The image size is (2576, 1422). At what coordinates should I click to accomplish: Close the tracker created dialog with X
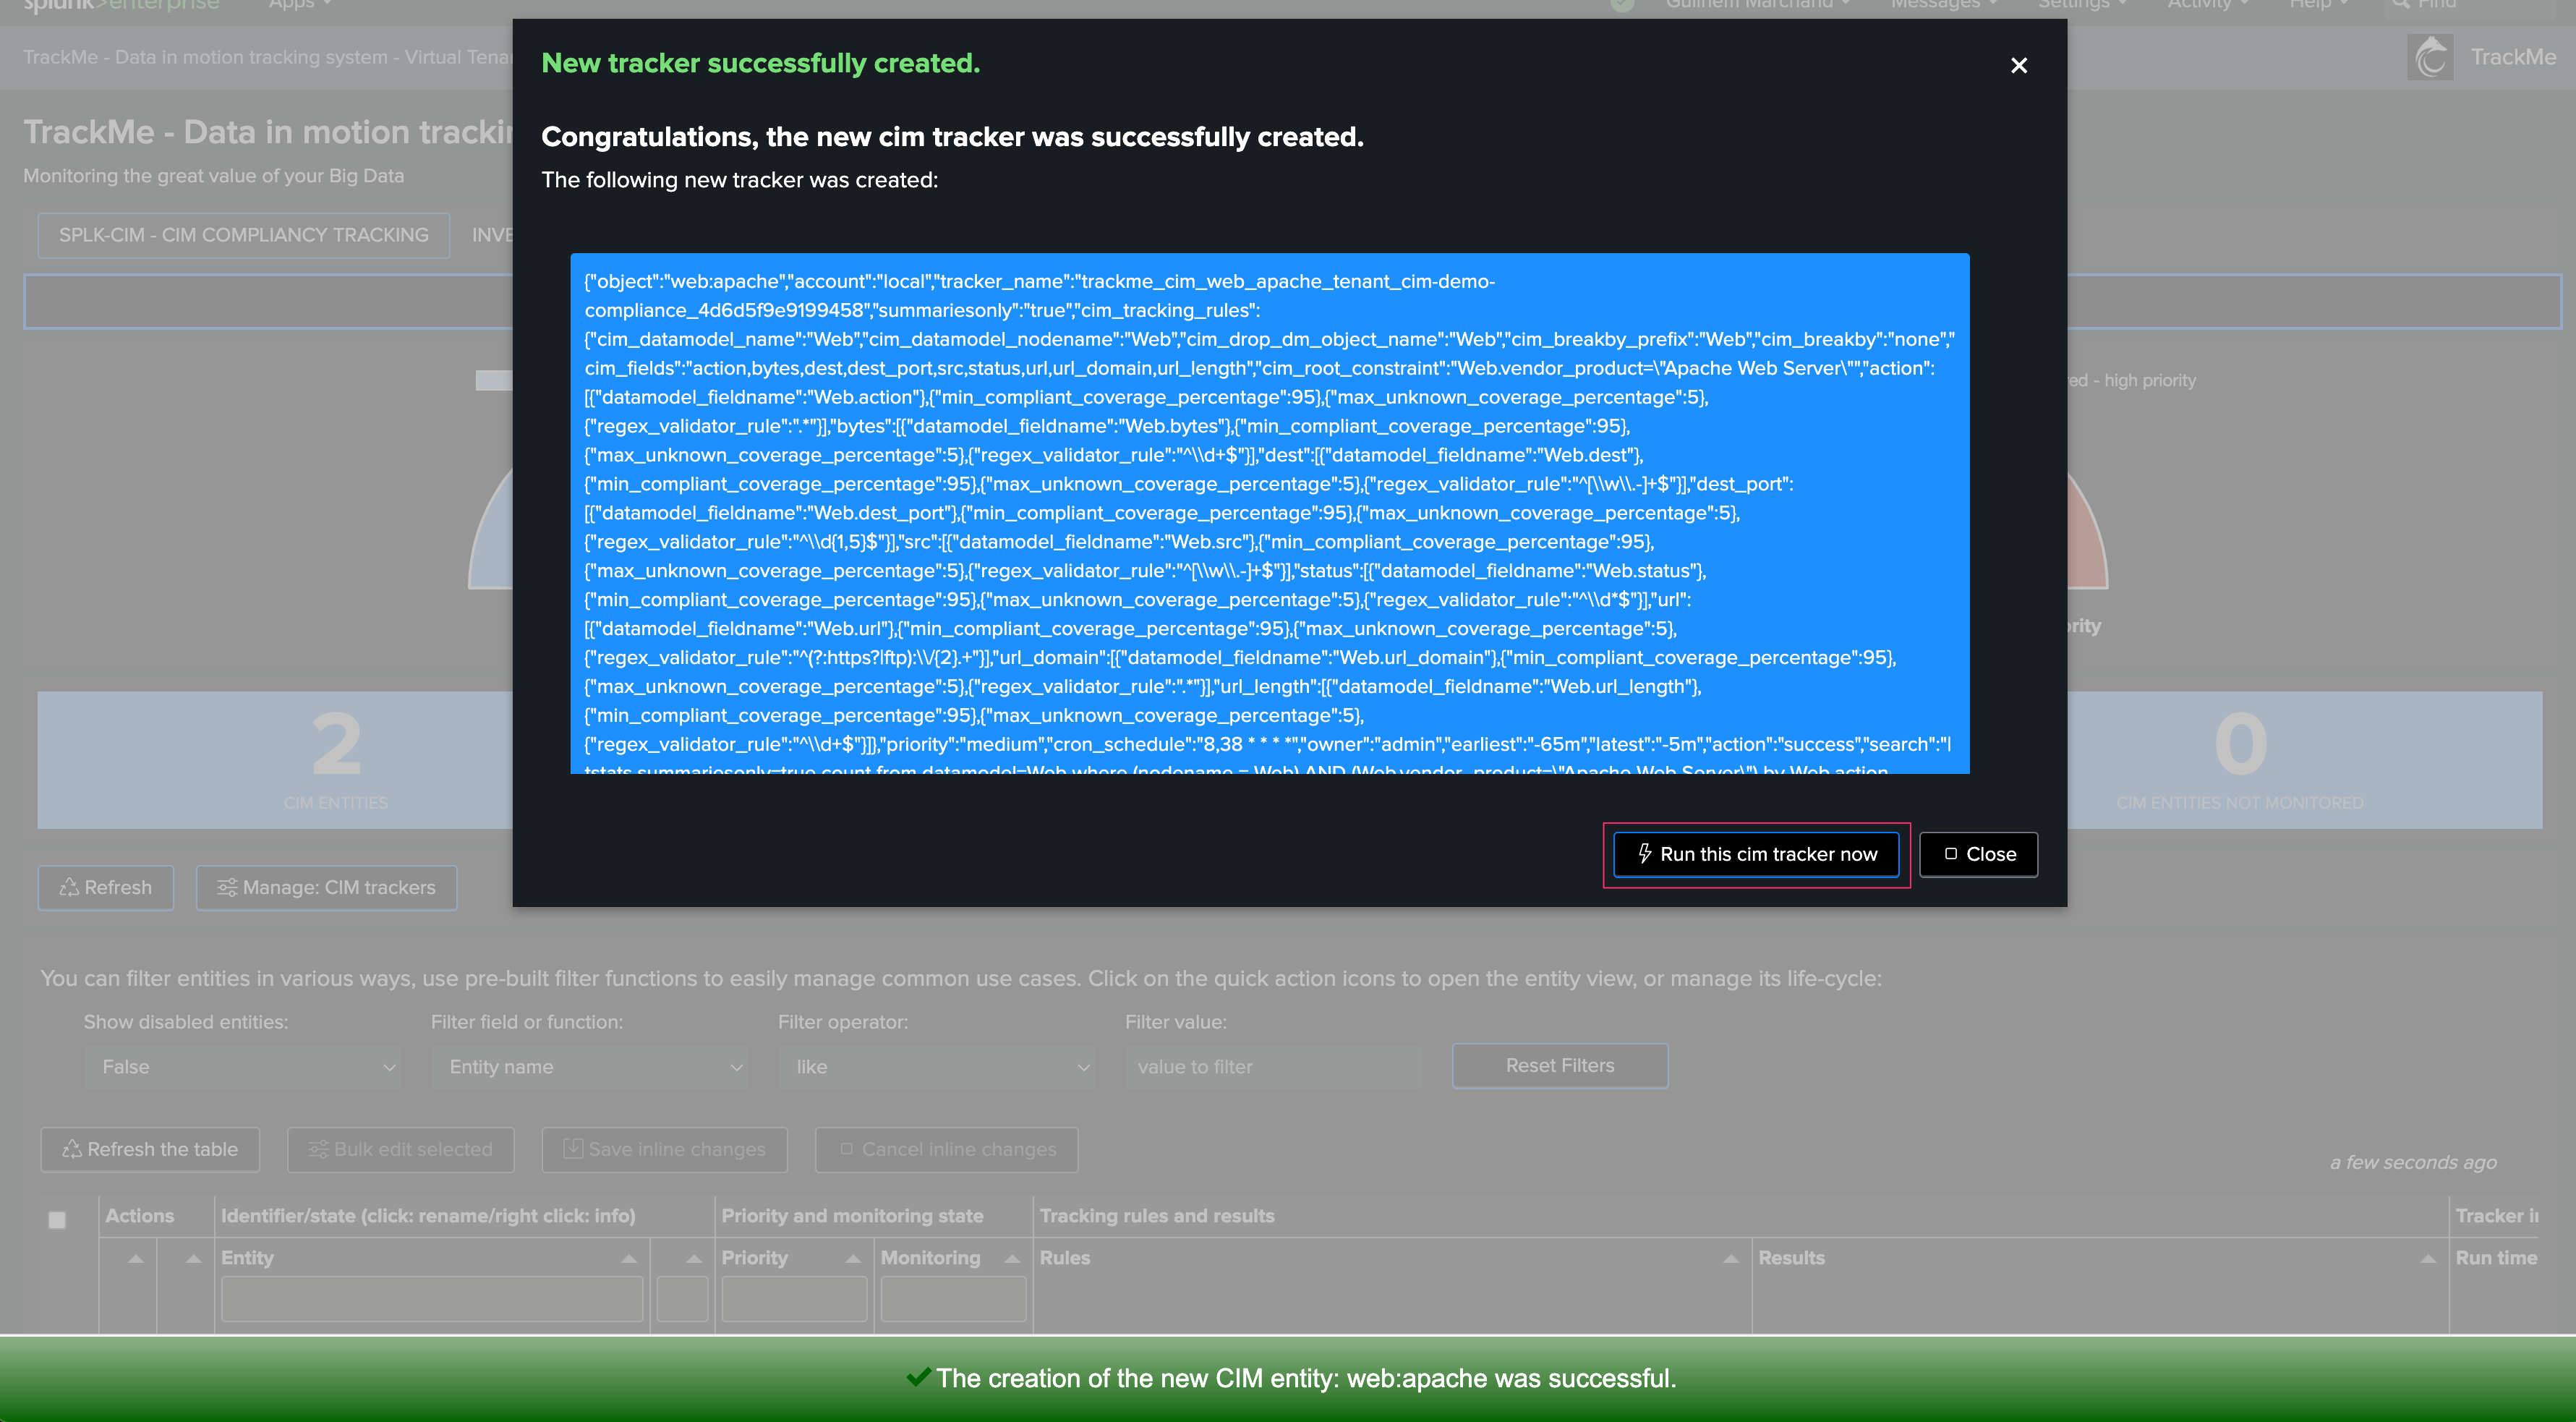point(2018,65)
